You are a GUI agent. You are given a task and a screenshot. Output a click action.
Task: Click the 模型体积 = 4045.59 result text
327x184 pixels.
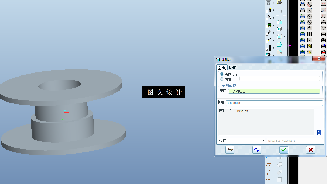tap(233, 111)
